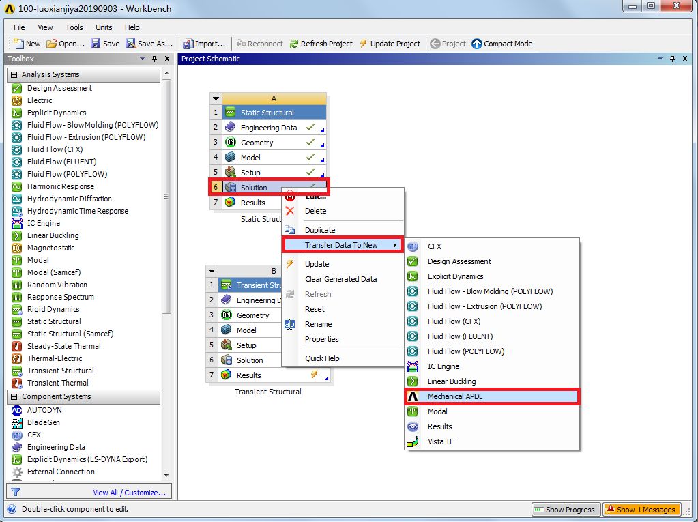Screen dimensions: 698x522
Task: Open the View menu
Action: point(45,27)
